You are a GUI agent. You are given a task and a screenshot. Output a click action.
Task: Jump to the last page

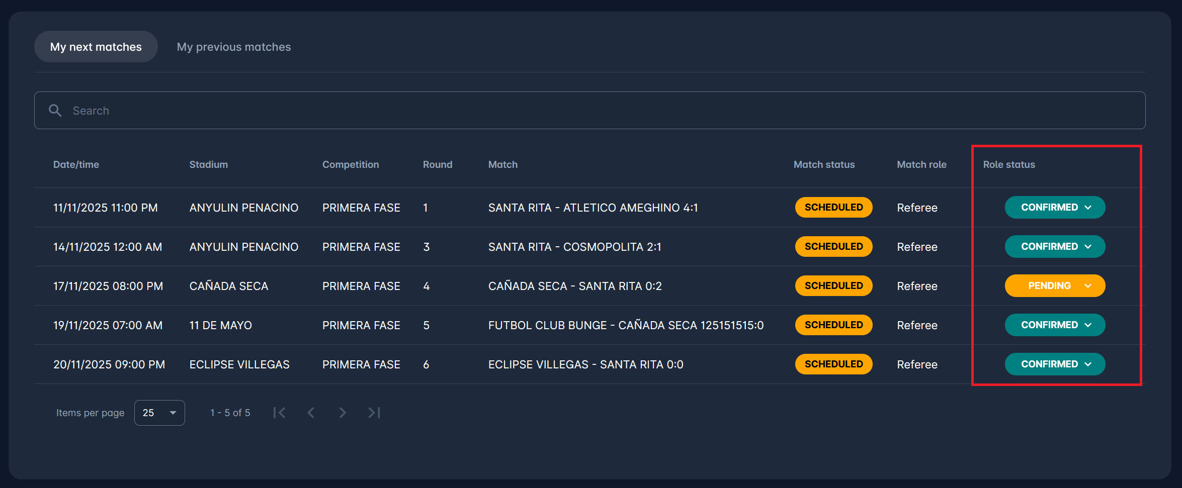[x=374, y=413]
